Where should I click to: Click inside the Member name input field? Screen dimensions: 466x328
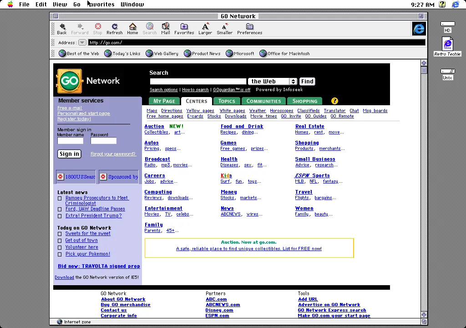click(x=70, y=141)
